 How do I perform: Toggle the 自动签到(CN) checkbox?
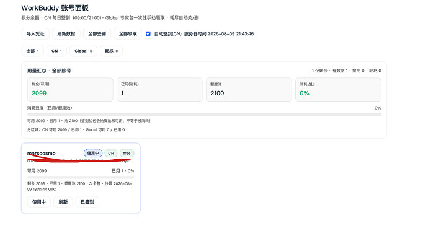coord(148,34)
